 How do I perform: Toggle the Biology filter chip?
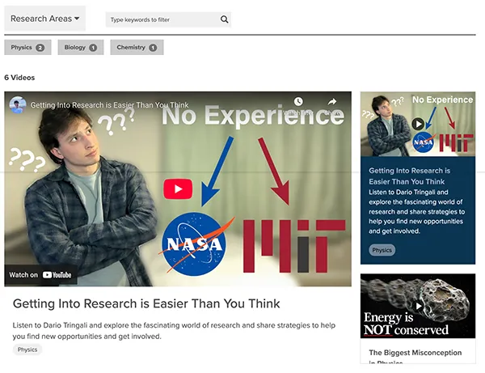pyautogui.click(x=81, y=48)
